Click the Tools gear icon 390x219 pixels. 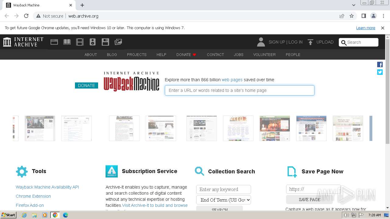pyautogui.click(x=22, y=172)
